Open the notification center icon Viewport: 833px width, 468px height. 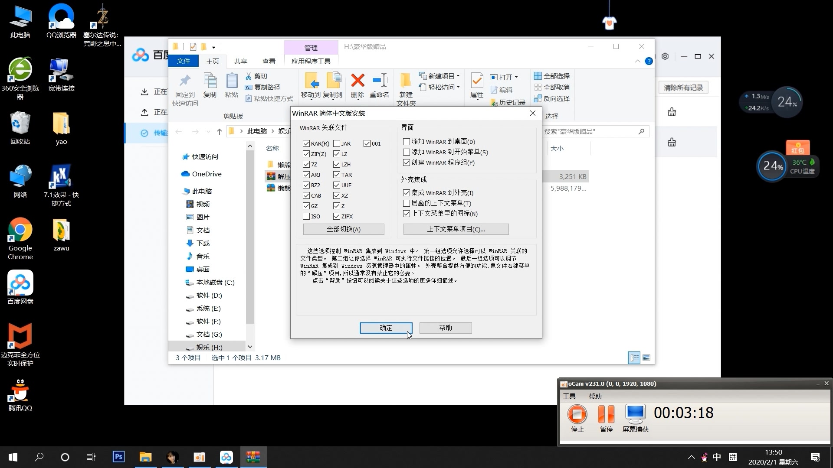pos(815,457)
